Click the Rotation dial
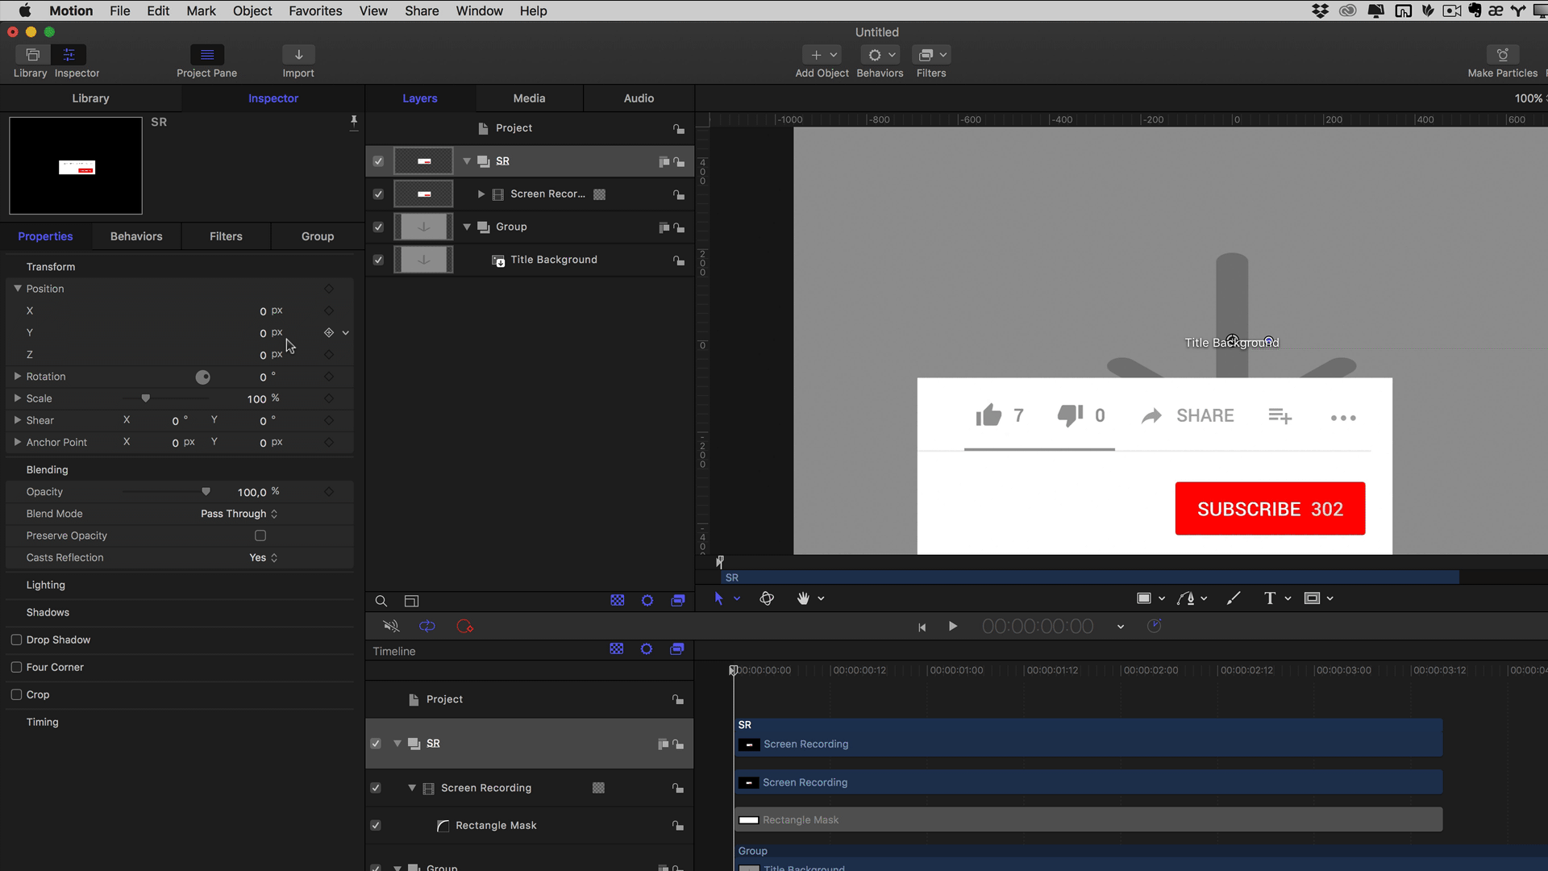Screen dimensions: 1548x871 click(203, 377)
